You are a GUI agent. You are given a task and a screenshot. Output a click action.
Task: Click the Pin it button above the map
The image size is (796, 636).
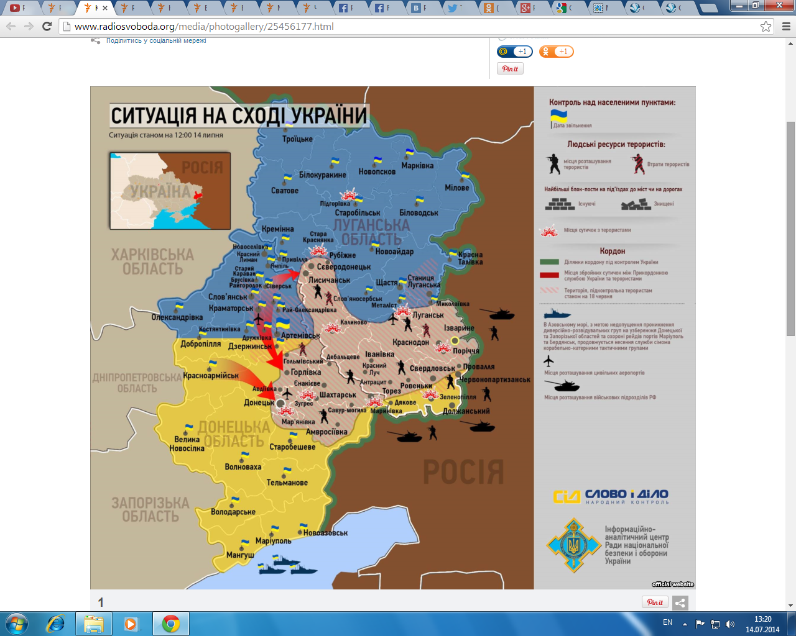[x=510, y=69]
